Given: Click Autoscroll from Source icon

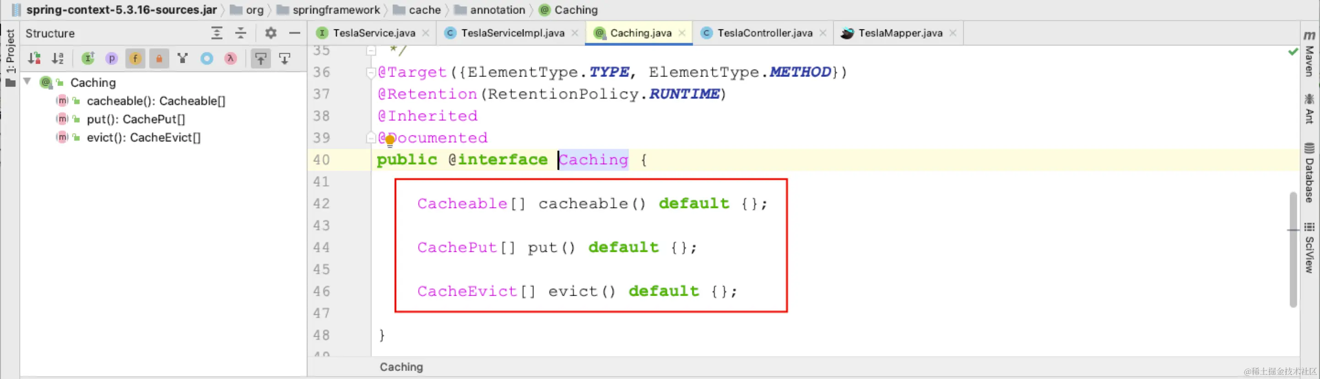Looking at the screenshot, I should [x=285, y=58].
